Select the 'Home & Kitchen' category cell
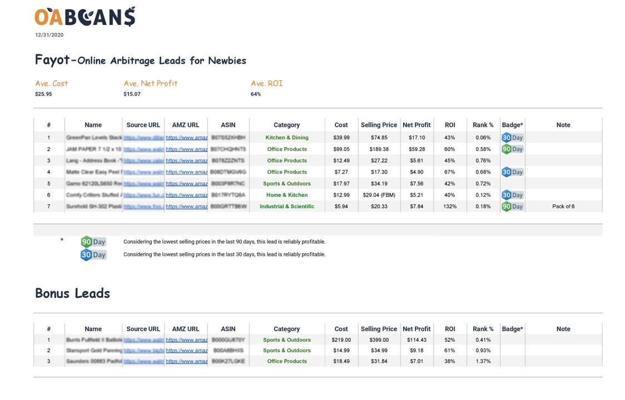625x400 pixels. pyautogui.click(x=287, y=195)
